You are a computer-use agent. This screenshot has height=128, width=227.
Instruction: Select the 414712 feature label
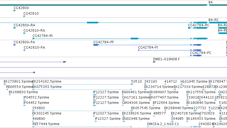170,82
